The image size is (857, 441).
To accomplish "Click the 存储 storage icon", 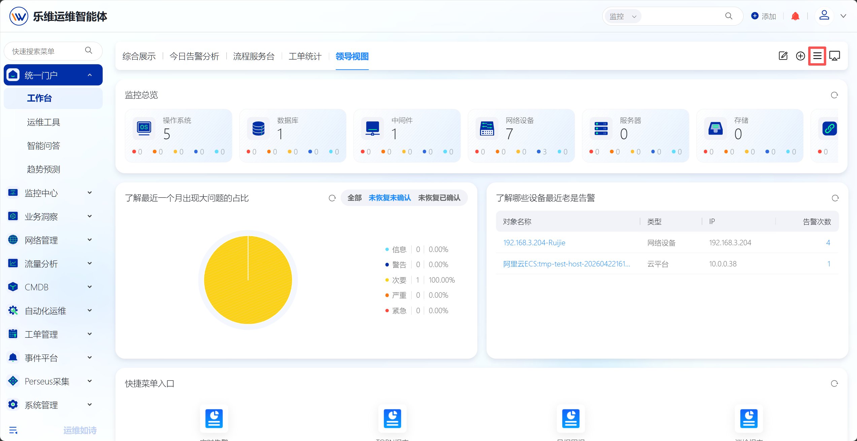I will click(x=715, y=128).
